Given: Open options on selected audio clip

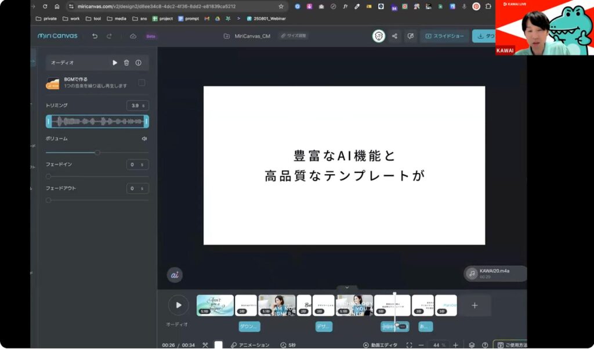Looking at the screenshot, I should (x=403, y=327).
